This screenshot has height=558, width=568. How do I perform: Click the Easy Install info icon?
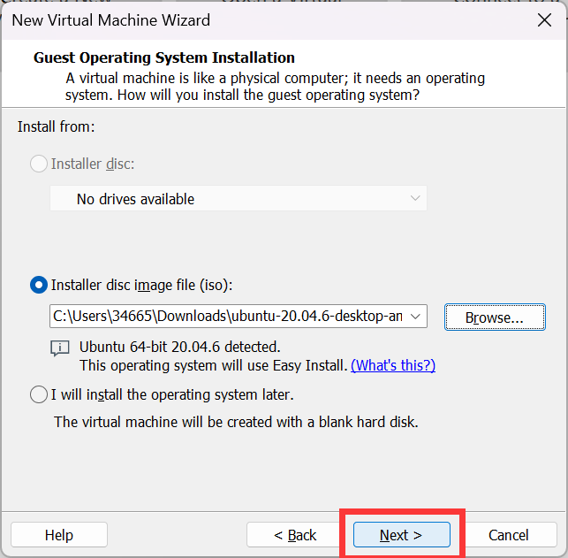pyautogui.click(x=60, y=348)
